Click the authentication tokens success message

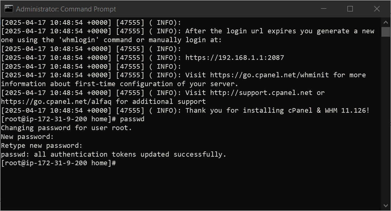(x=113, y=154)
